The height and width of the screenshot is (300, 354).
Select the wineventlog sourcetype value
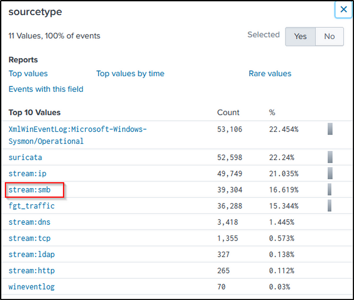31,287
